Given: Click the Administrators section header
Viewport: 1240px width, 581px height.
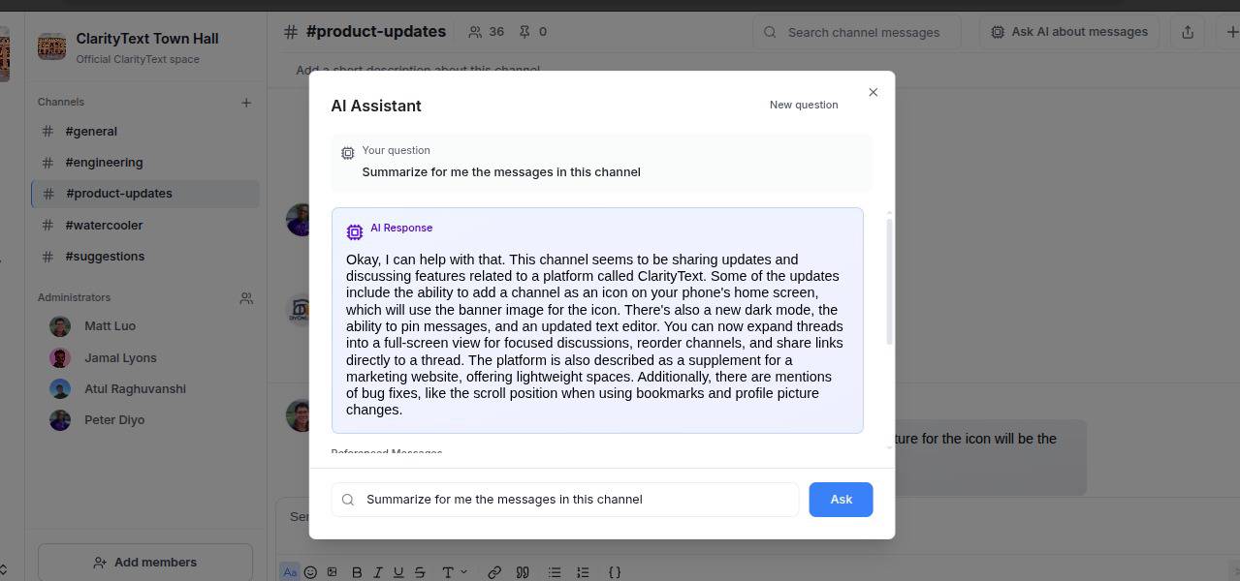Looking at the screenshot, I should 74,297.
